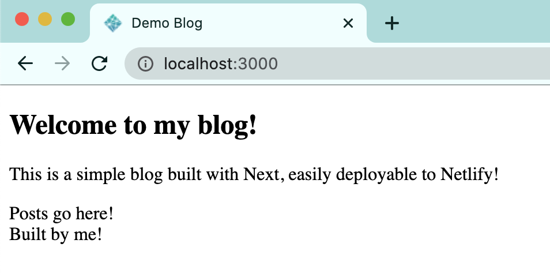
Task: Minimize the window with the yellow button
Action: (x=45, y=19)
